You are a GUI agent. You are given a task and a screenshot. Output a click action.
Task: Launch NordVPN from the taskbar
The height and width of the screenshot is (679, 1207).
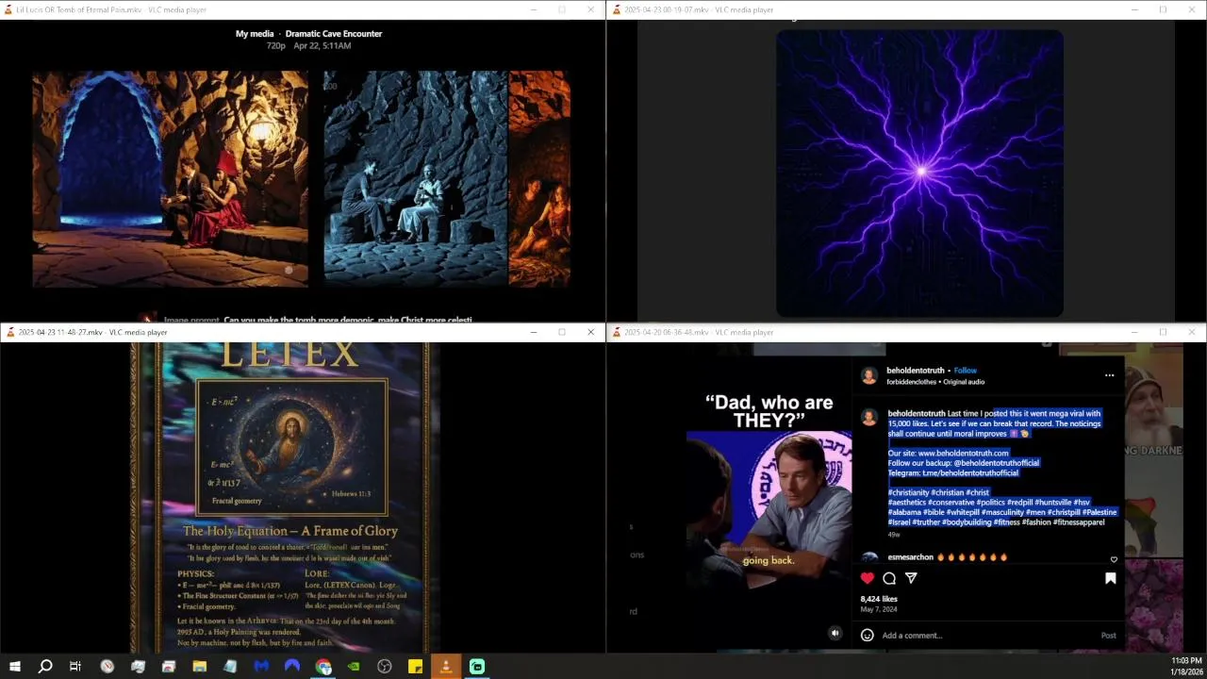point(292,667)
